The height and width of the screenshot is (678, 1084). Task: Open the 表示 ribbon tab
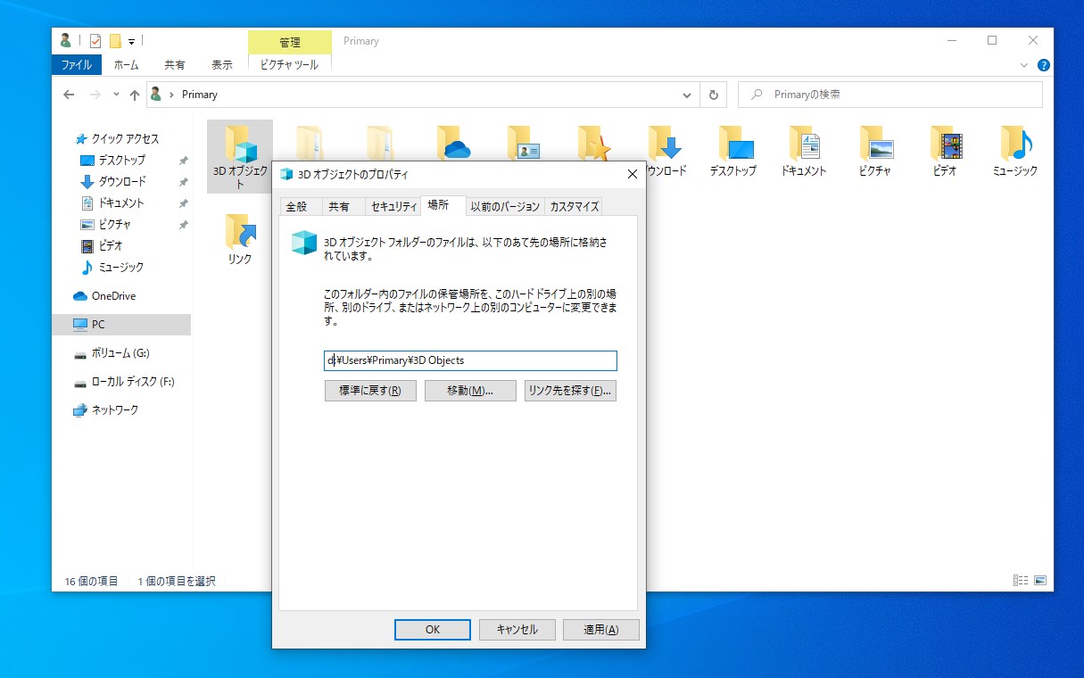click(x=222, y=65)
